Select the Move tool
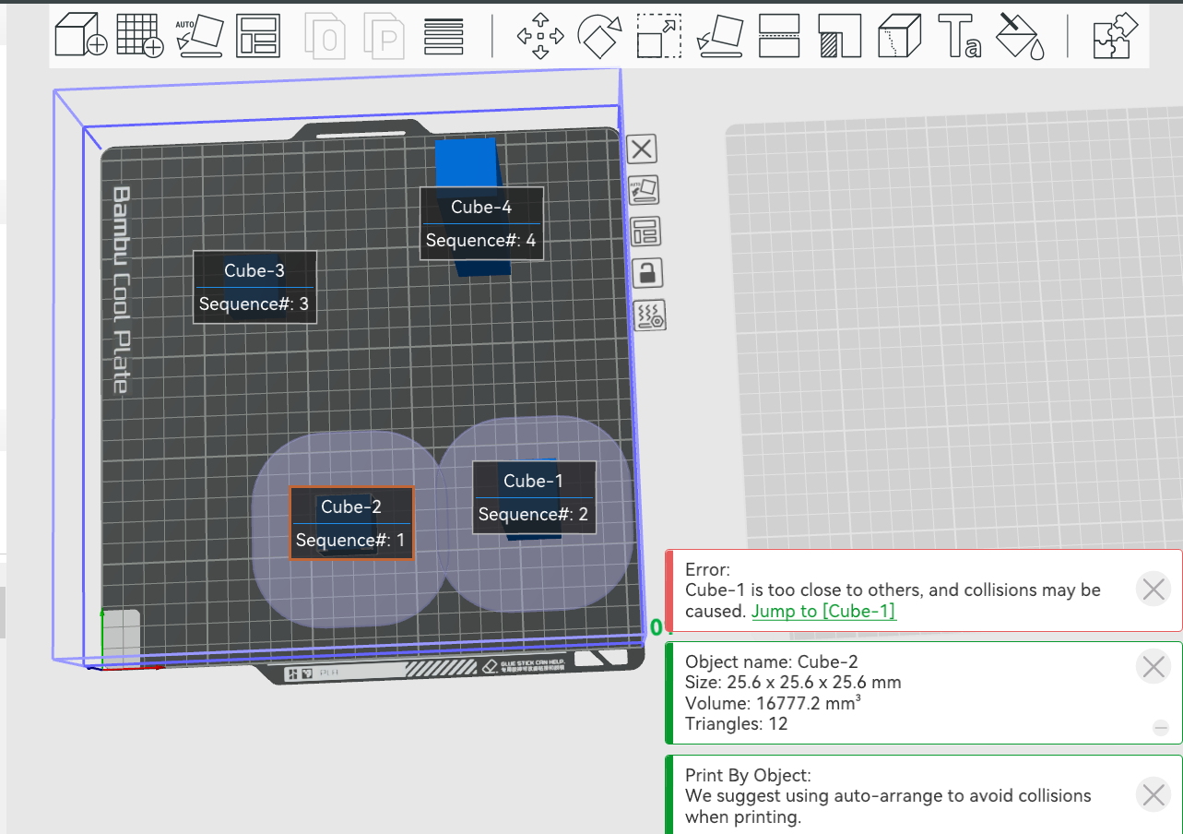Image resolution: width=1183 pixels, height=834 pixels. [x=540, y=36]
